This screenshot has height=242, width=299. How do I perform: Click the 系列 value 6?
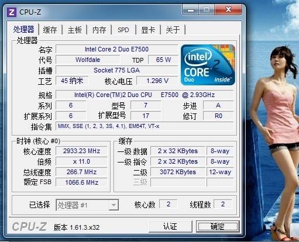tap(71, 105)
